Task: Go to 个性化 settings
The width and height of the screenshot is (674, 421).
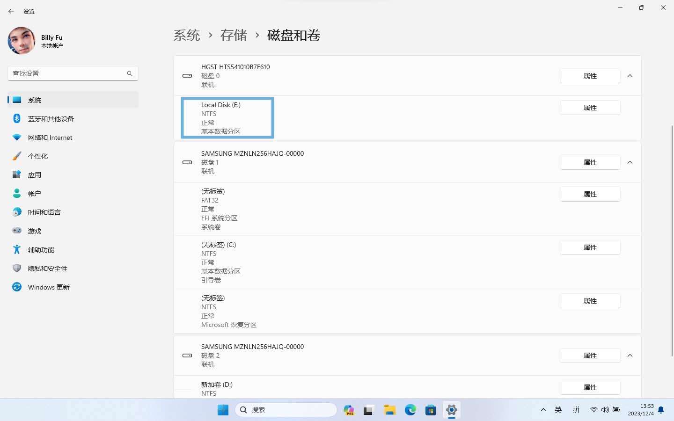Action: tap(73, 156)
